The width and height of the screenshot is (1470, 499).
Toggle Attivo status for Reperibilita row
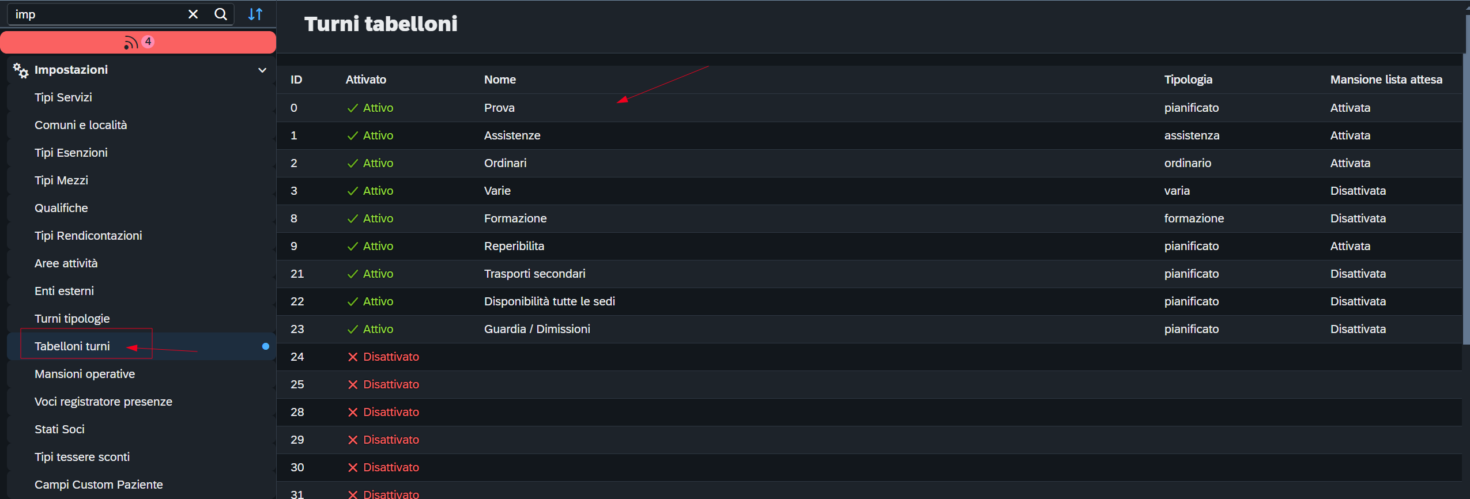pos(370,247)
